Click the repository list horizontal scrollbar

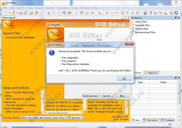(x=64, y=112)
